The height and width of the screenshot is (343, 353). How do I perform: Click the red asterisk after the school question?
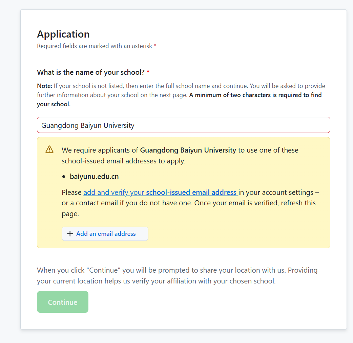tap(148, 72)
